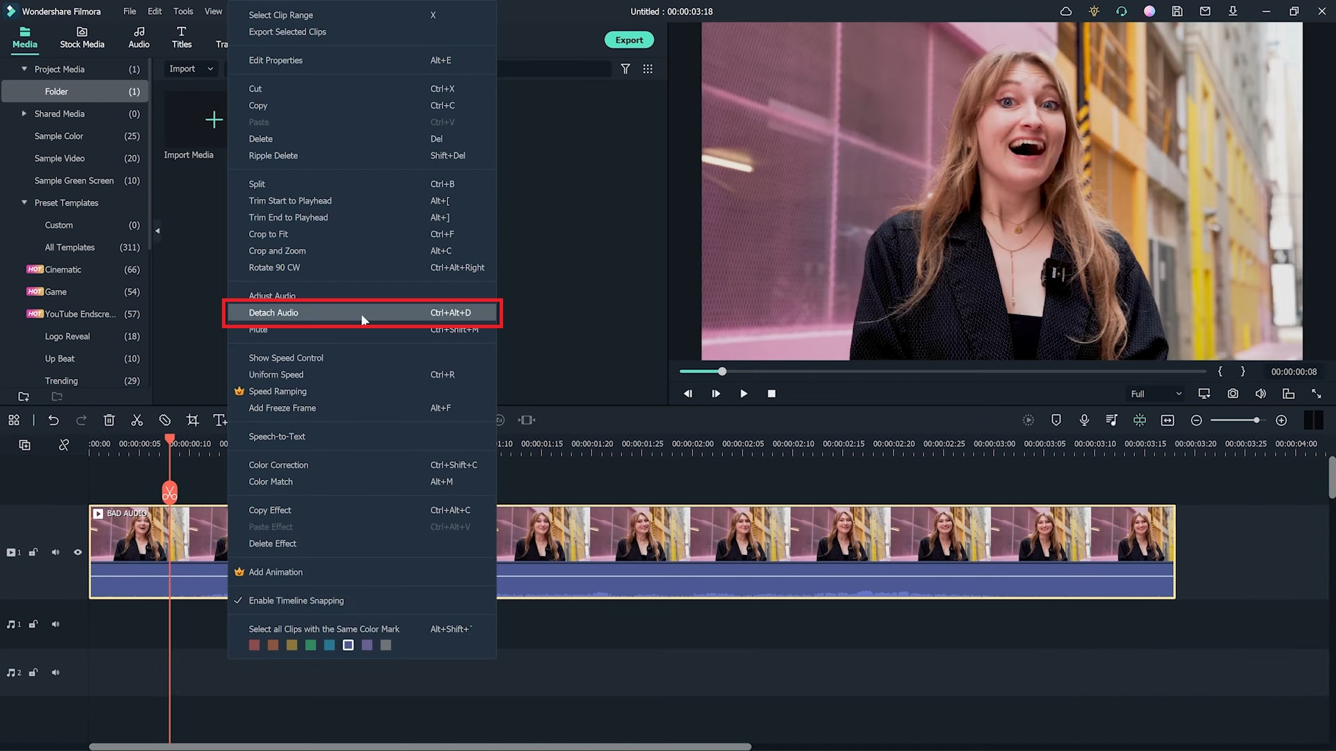Drag the timeline playback slider

coord(721,371)
